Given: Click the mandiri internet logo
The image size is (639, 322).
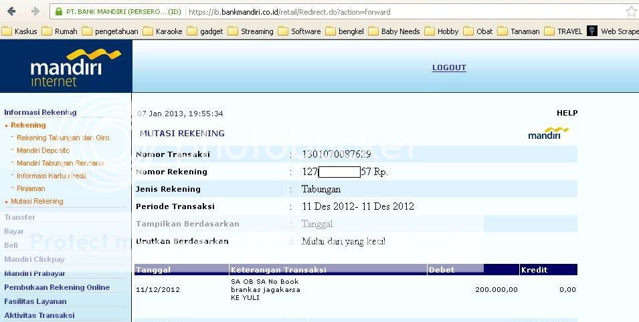Looking at the screenshot, I should point(76,67).
